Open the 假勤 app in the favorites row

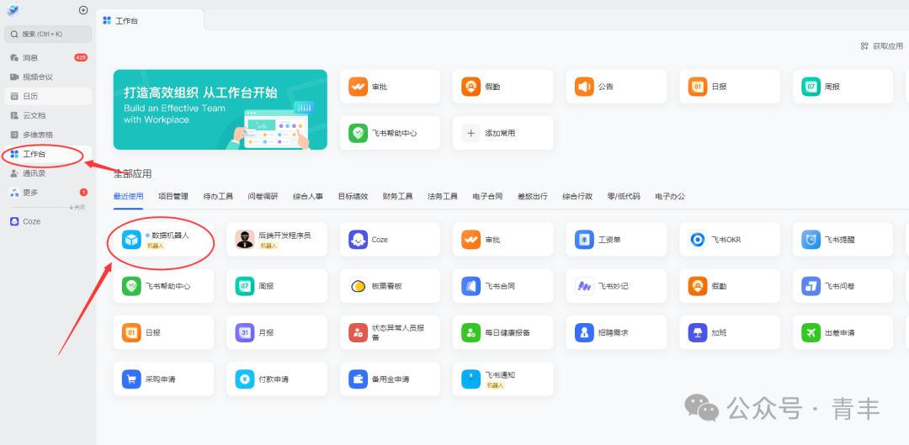503,87
